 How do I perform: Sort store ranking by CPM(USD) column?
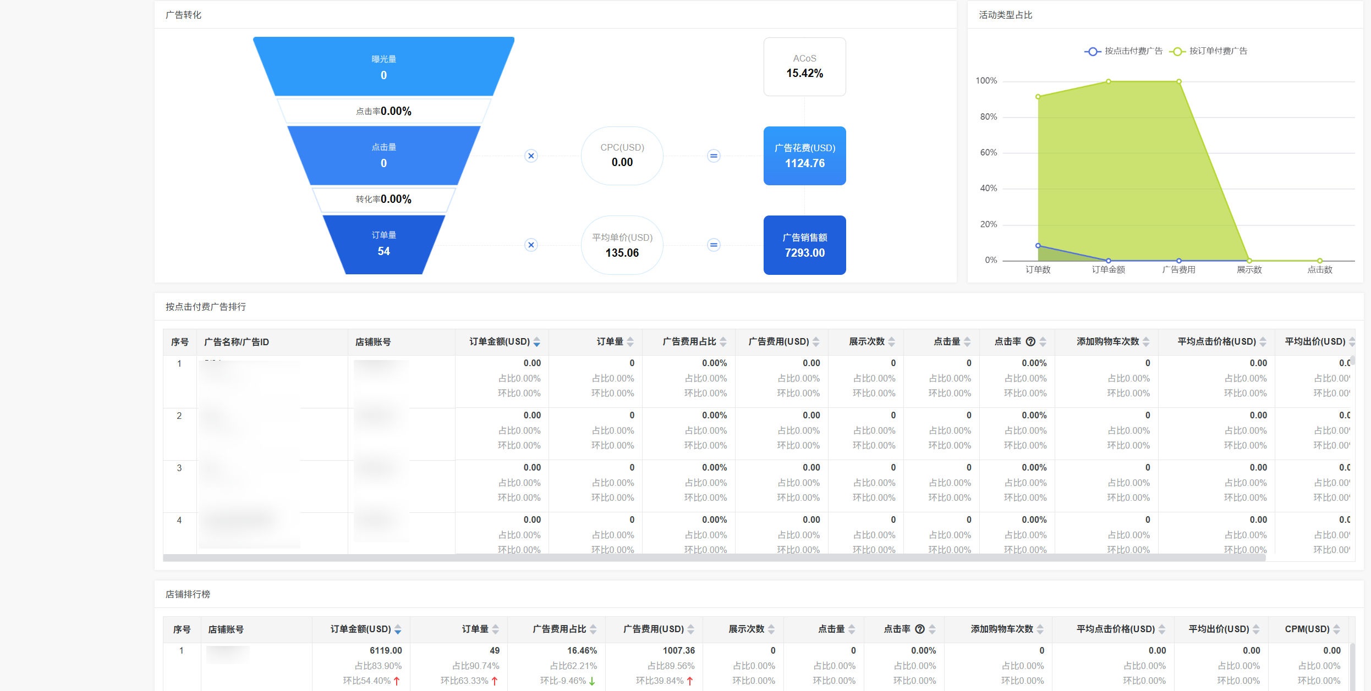click(1336, 629)
